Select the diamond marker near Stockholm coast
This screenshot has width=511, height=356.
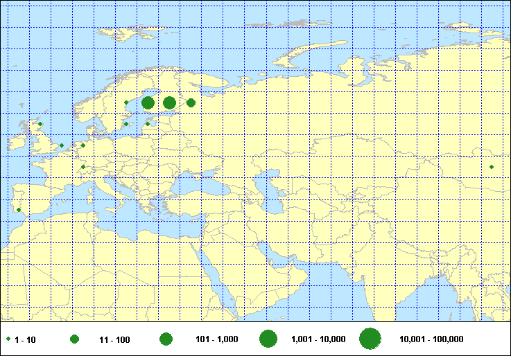click(126, 124)
